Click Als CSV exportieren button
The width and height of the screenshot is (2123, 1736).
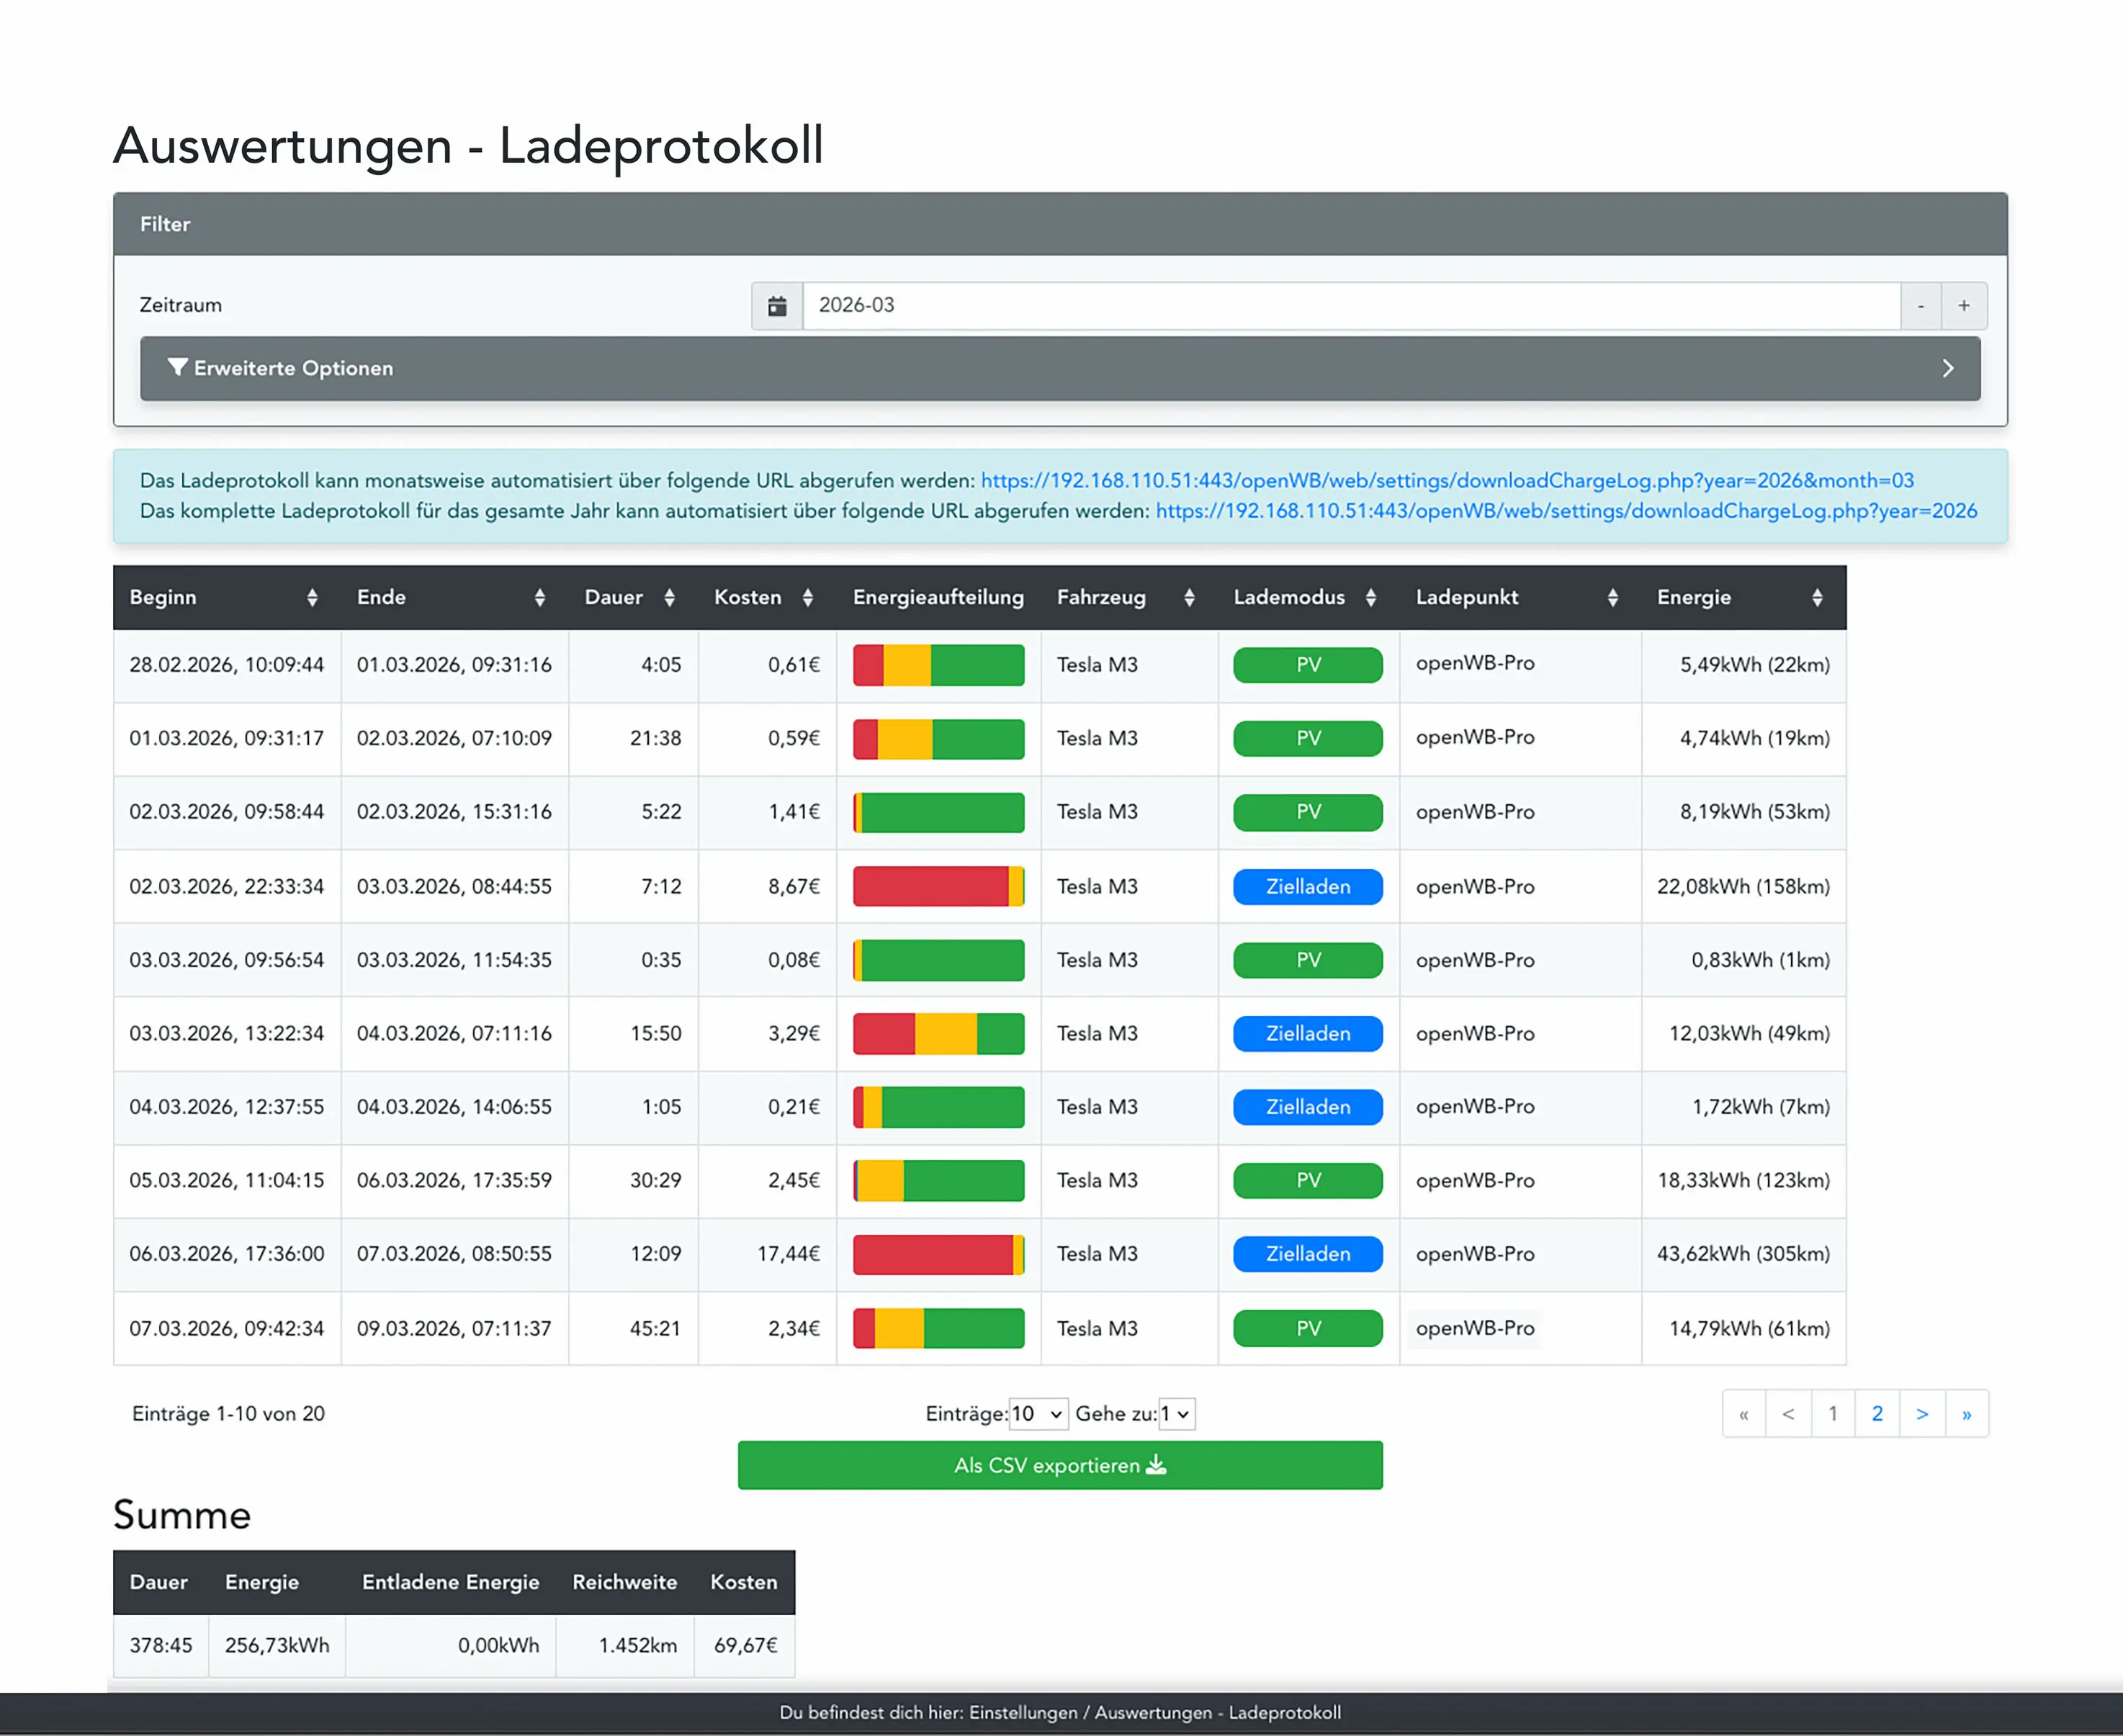tap(1059, 1465)
